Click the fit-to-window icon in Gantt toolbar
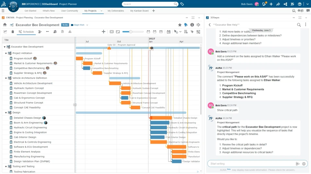This screenshot has width=311, height=174. tap(118, 32)
